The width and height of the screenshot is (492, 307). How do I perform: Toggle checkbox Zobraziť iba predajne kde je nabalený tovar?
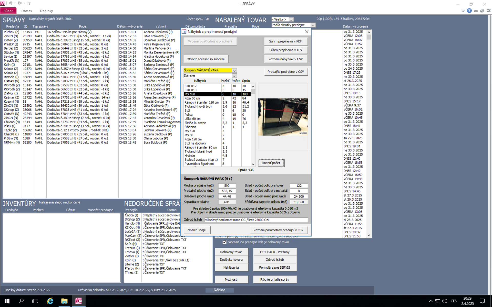[224, 242]
